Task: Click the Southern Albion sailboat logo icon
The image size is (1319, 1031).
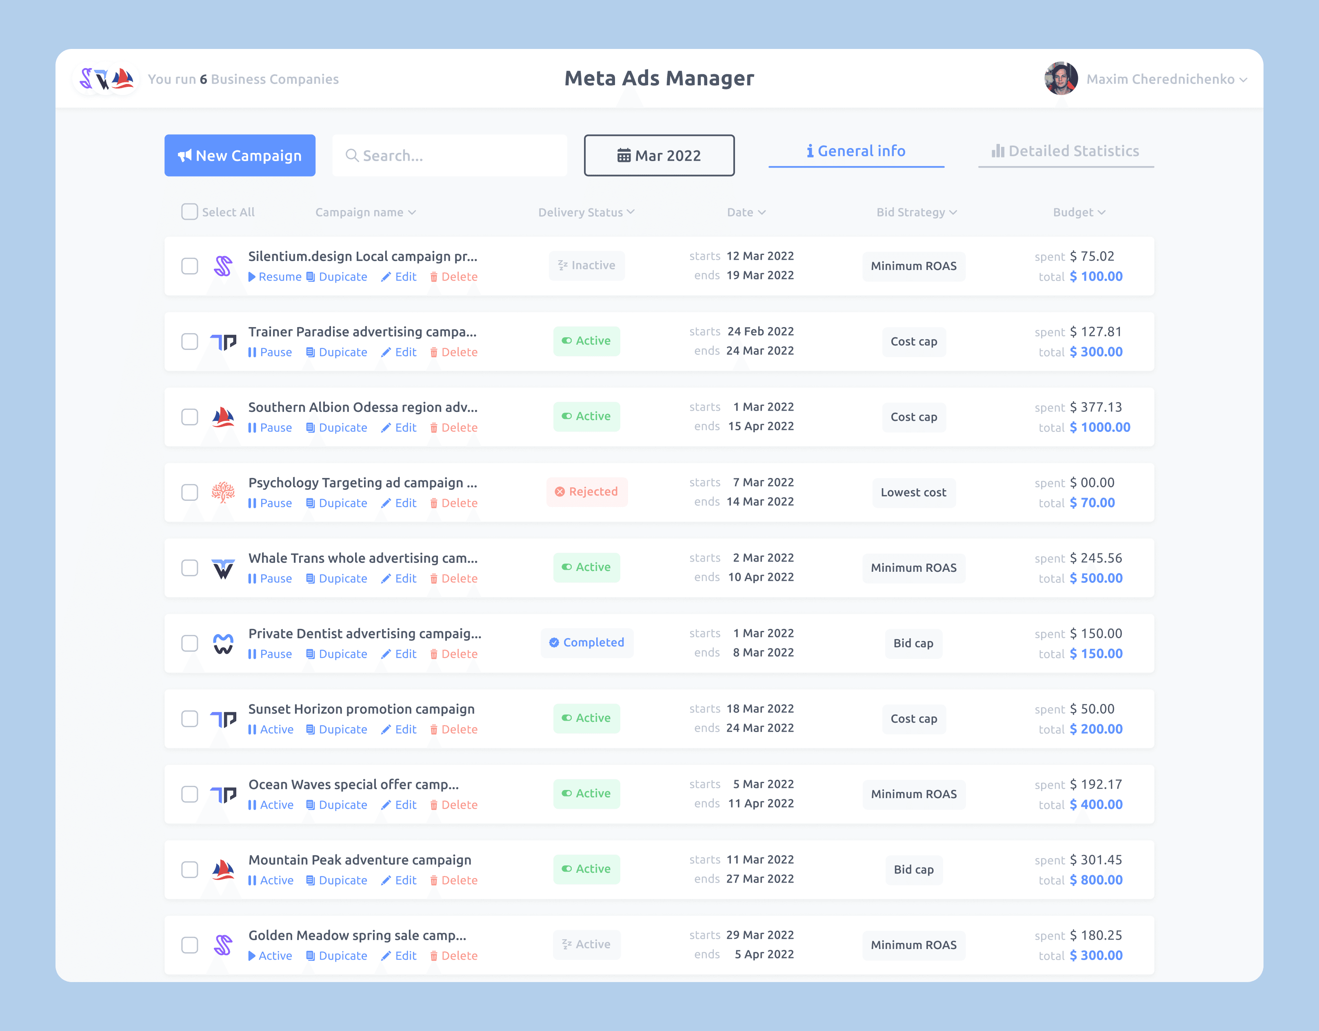Action: pyautogui.click(x=223, y=417)
